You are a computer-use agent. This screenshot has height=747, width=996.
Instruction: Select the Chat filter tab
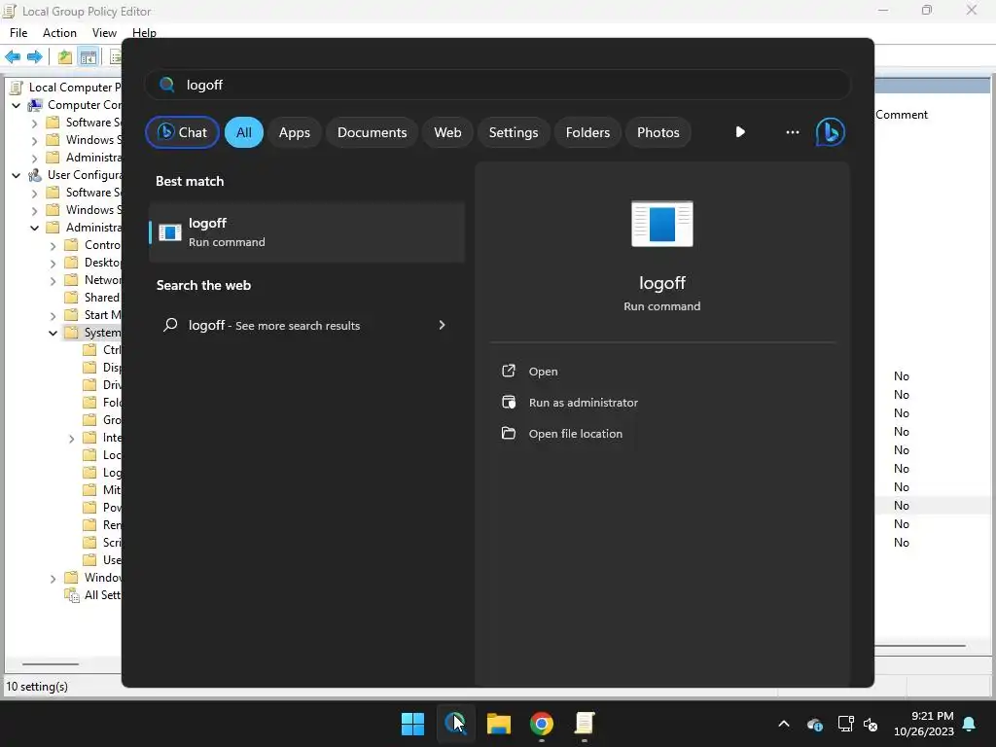point(182,132)
